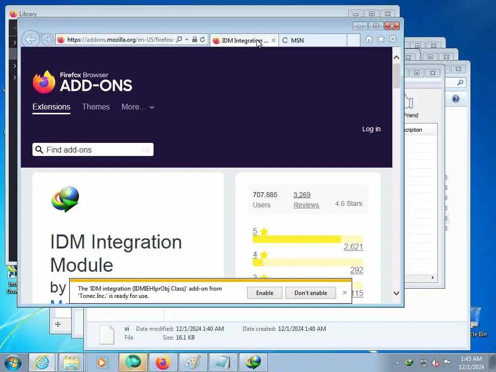Go to browser home page icon
Image resolution: width=496 pixels, height=372 pixels.
tap(369, 39)
